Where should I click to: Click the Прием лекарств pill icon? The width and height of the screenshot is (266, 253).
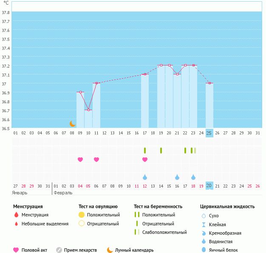(59, 250)
